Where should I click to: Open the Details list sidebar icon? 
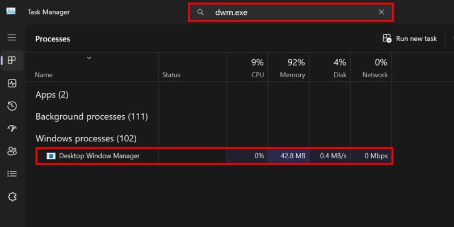coord(12,174)
